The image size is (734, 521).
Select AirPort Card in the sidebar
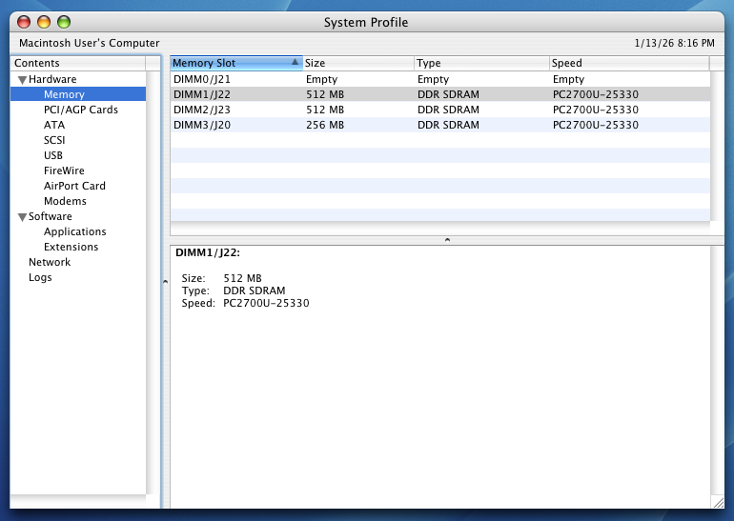click(x=74, y=186)
